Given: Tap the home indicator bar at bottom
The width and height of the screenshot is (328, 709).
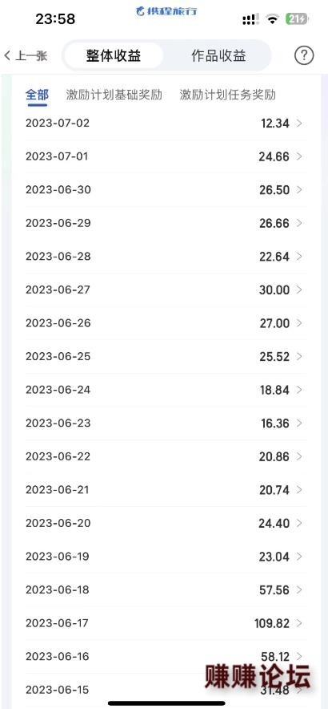Looking at the screenshot, I should tap(166, 703).
